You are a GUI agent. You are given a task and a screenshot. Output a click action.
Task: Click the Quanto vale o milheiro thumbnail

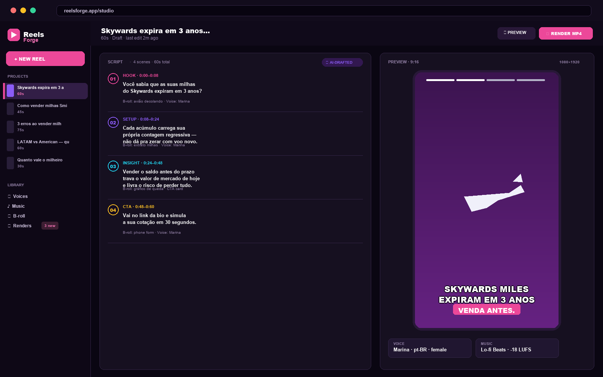click(x=11, y=163)
